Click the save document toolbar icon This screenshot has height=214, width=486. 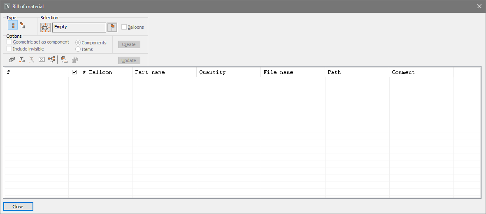pos(74,60)
